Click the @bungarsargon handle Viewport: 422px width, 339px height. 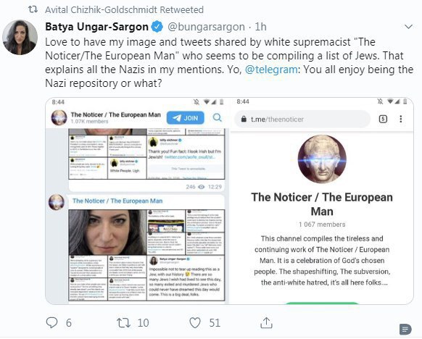click(x=206, y=27)
